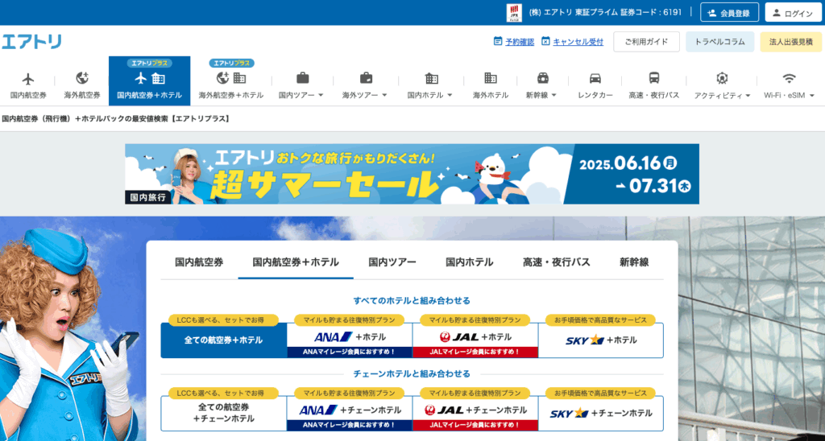Click the 国内航空券 nav label text
This screenshot has width=825, height=441.
(x=28, y=95)
